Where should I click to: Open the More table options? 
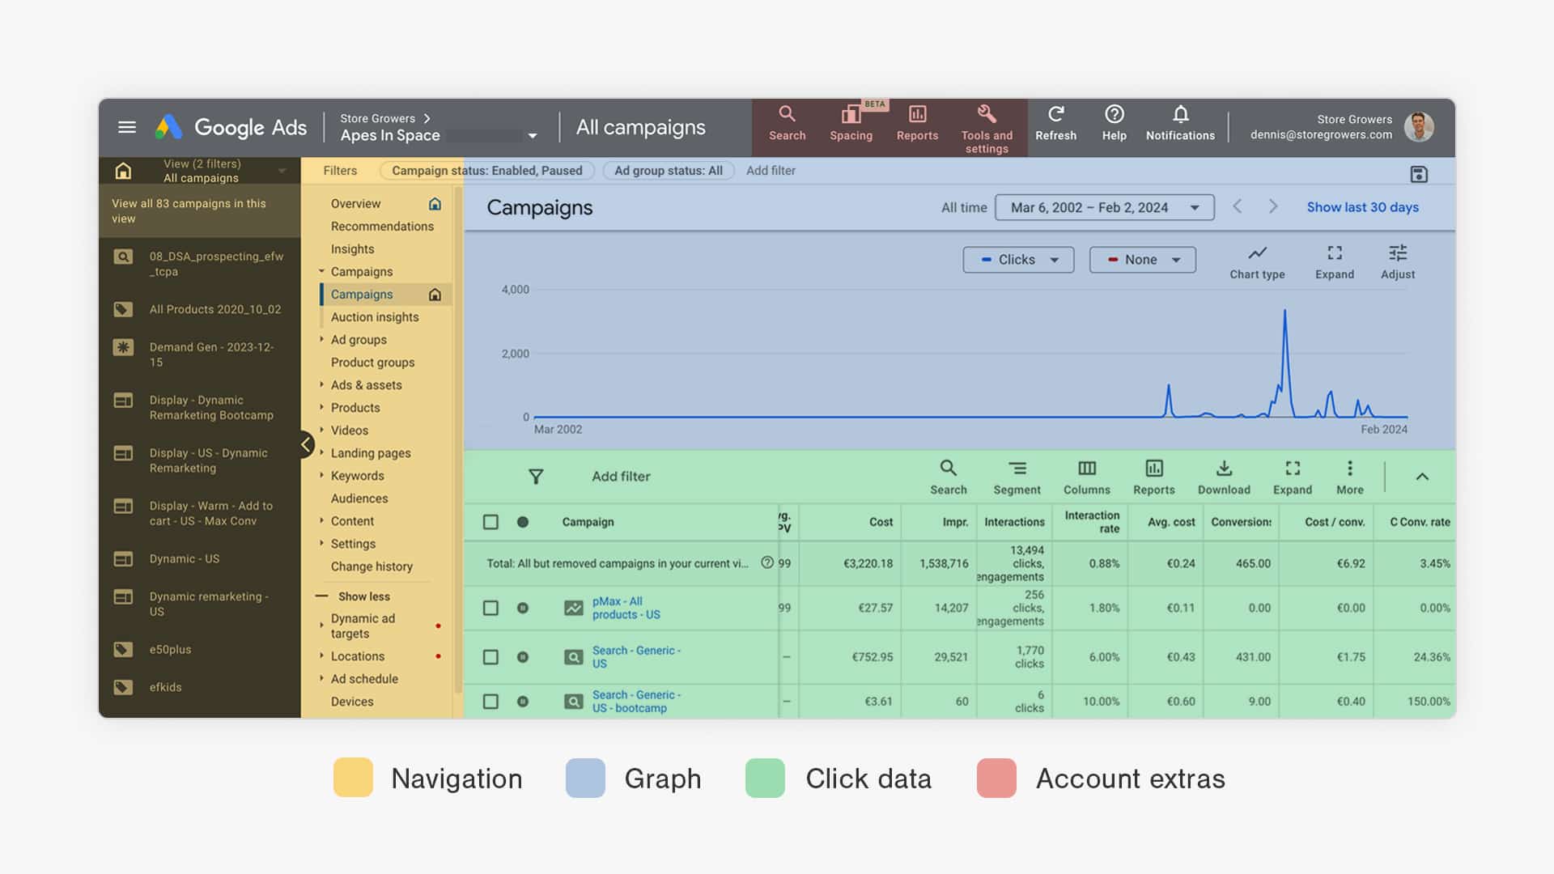(x=1349, y=477)
